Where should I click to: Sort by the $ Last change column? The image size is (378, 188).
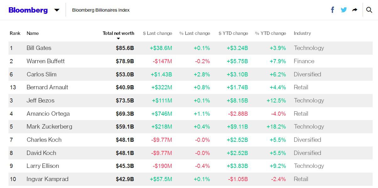157,33
